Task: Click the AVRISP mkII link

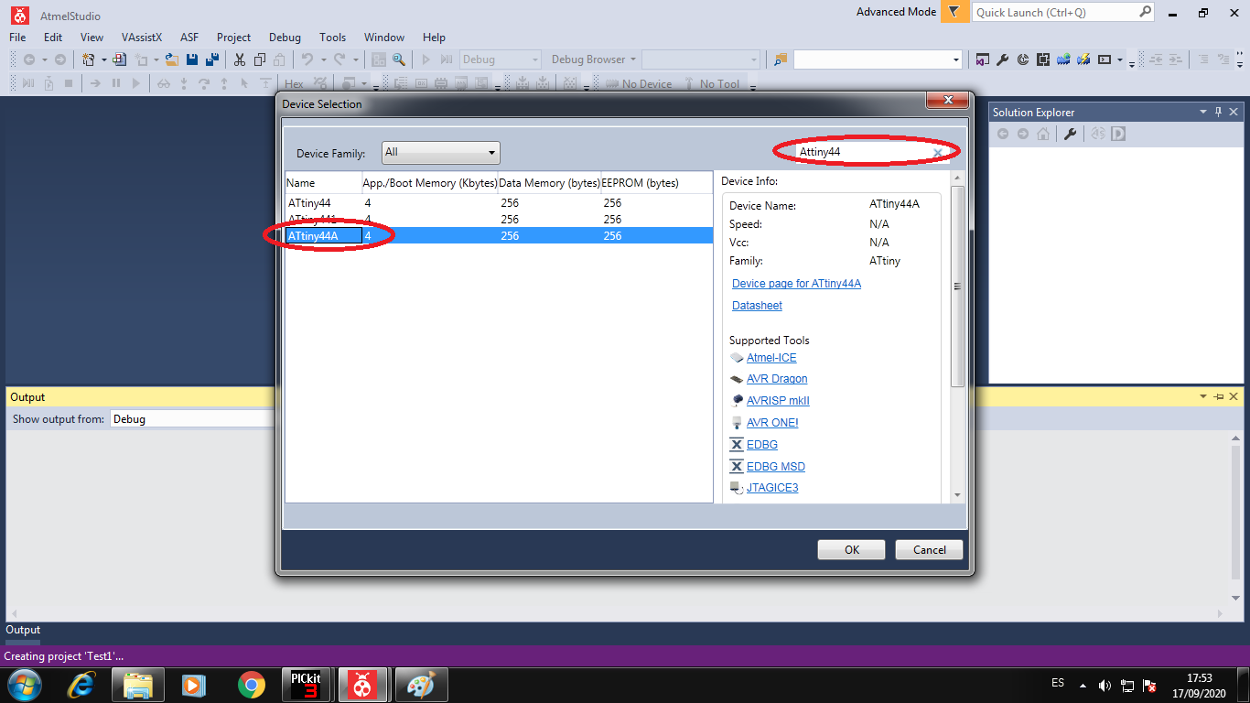Action: [x=778, y=401]
